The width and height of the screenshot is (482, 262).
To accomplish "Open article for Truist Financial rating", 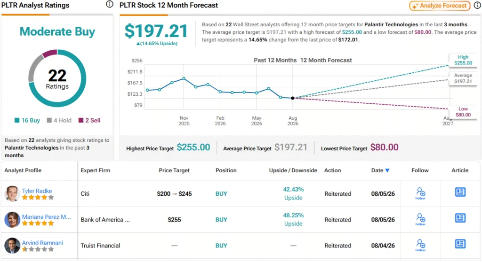I will pyautogui.click(x=460, y=244).
